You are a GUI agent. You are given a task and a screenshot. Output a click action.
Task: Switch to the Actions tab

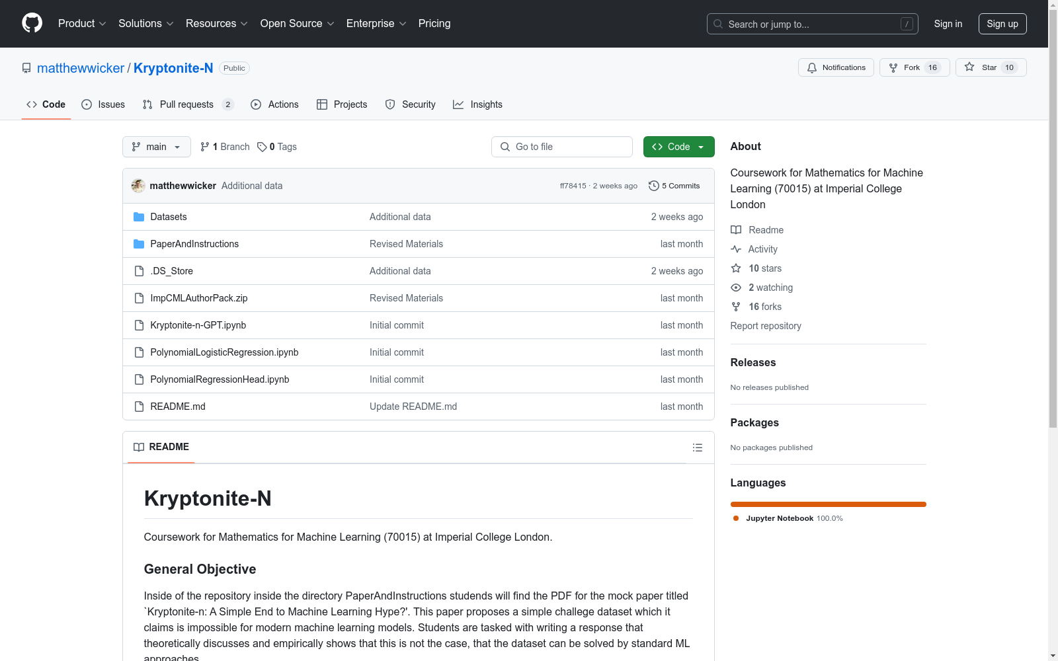pyautogui.click(x=274, y=104)
